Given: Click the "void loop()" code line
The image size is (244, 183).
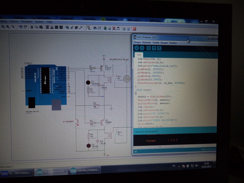Looking at the screenshot, I should (144, 90).
